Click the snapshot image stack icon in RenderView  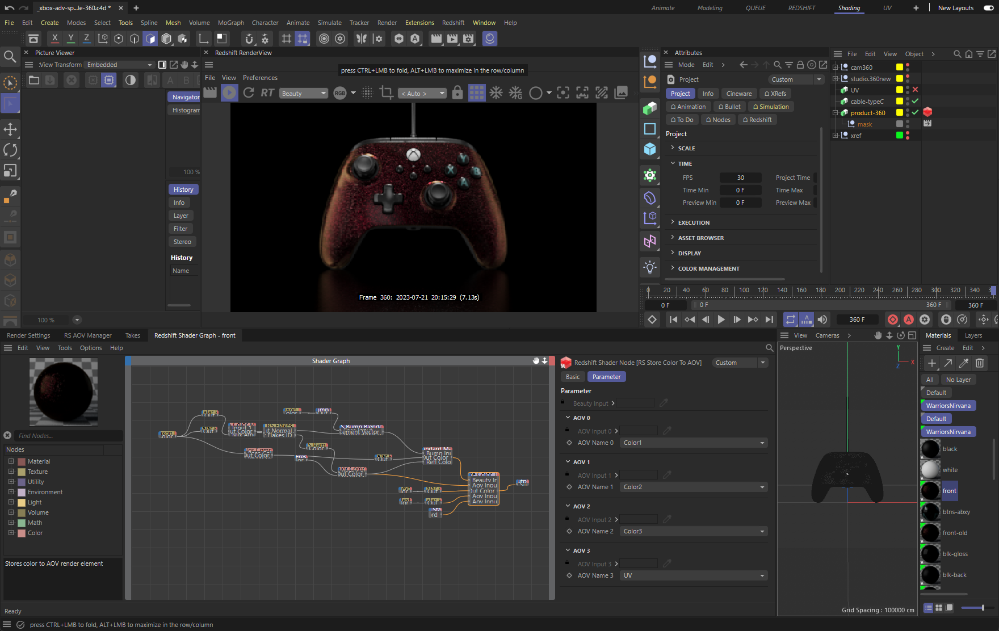point(621,93)
